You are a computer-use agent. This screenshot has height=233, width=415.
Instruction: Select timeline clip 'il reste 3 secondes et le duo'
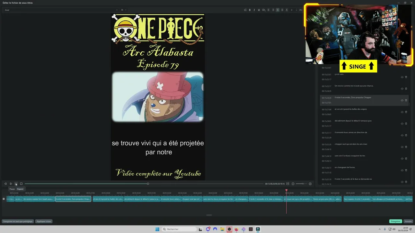tap(266, 199)
